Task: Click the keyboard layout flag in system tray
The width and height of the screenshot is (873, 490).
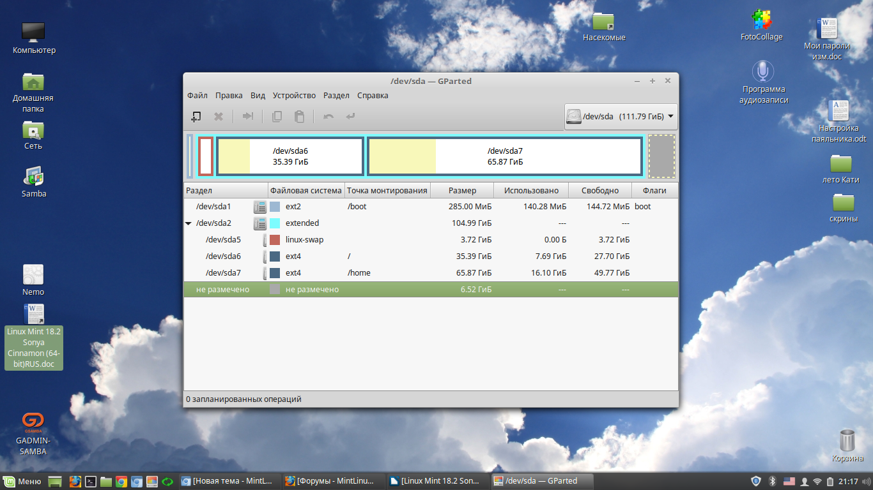Action: pyautogui.click(x=789, y=481)
